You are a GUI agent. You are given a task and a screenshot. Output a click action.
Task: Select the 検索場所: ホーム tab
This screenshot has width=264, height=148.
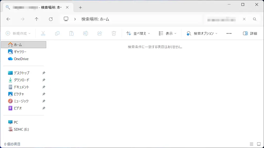[36, 7]
